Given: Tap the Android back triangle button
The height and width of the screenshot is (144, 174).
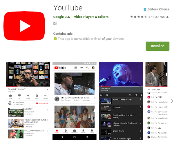Looking at the screenshot, I should (62, 137).
